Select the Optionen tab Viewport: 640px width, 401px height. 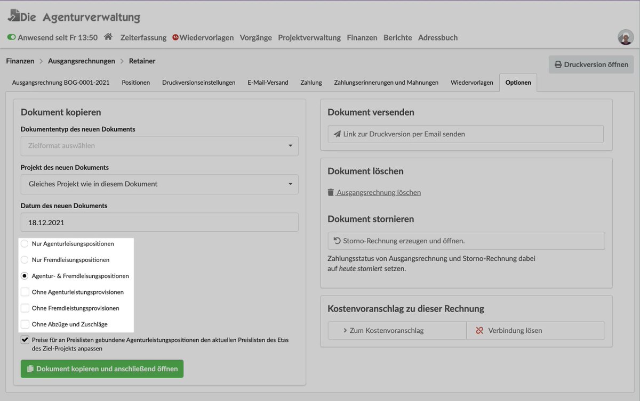[x=518, y=83]
